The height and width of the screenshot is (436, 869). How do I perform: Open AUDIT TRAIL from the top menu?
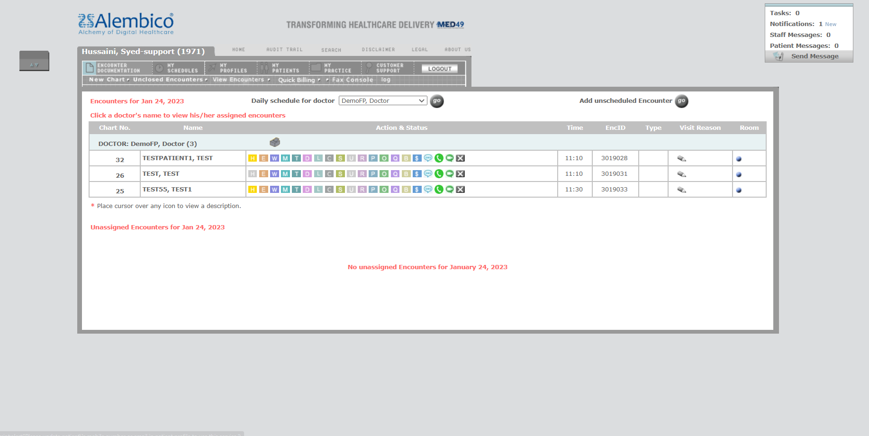283,49
